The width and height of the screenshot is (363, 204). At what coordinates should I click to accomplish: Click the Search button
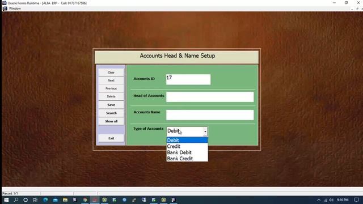coord(111,113)
